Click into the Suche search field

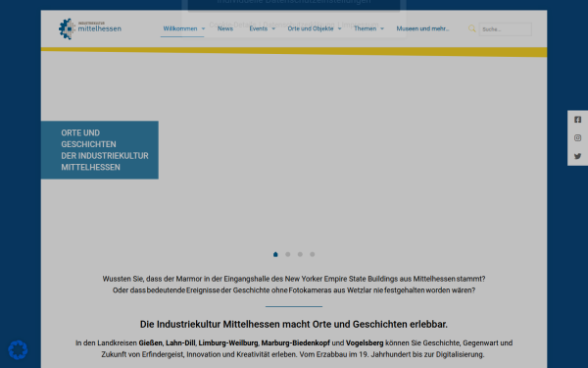coord(505,28)
